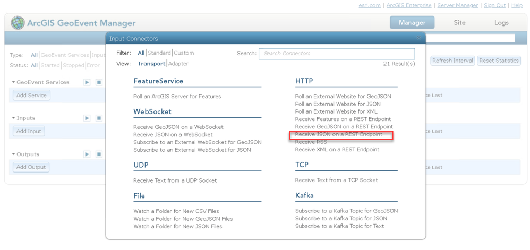530x250 pixels.
Task: Select Receive XML on a REST Endpoint
Action: (x=337, y=149)
